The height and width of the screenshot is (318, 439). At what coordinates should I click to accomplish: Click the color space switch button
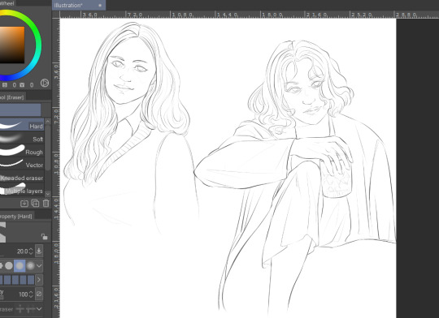point(45,83)
